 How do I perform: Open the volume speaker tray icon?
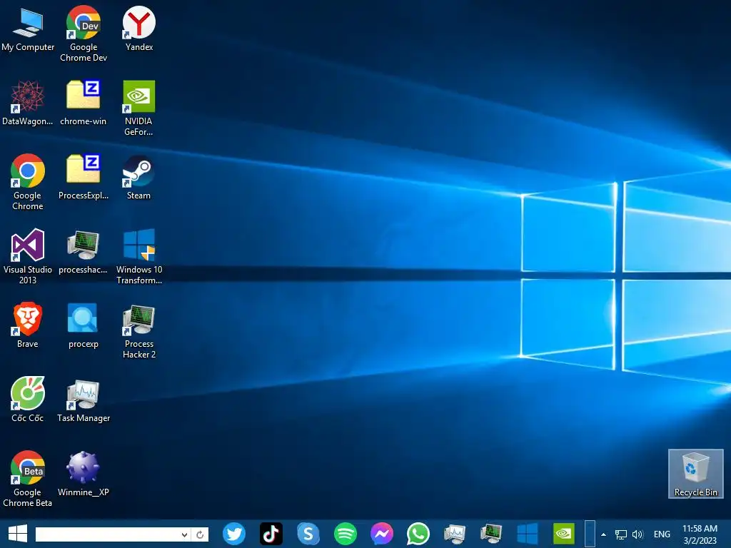[637, 534]
